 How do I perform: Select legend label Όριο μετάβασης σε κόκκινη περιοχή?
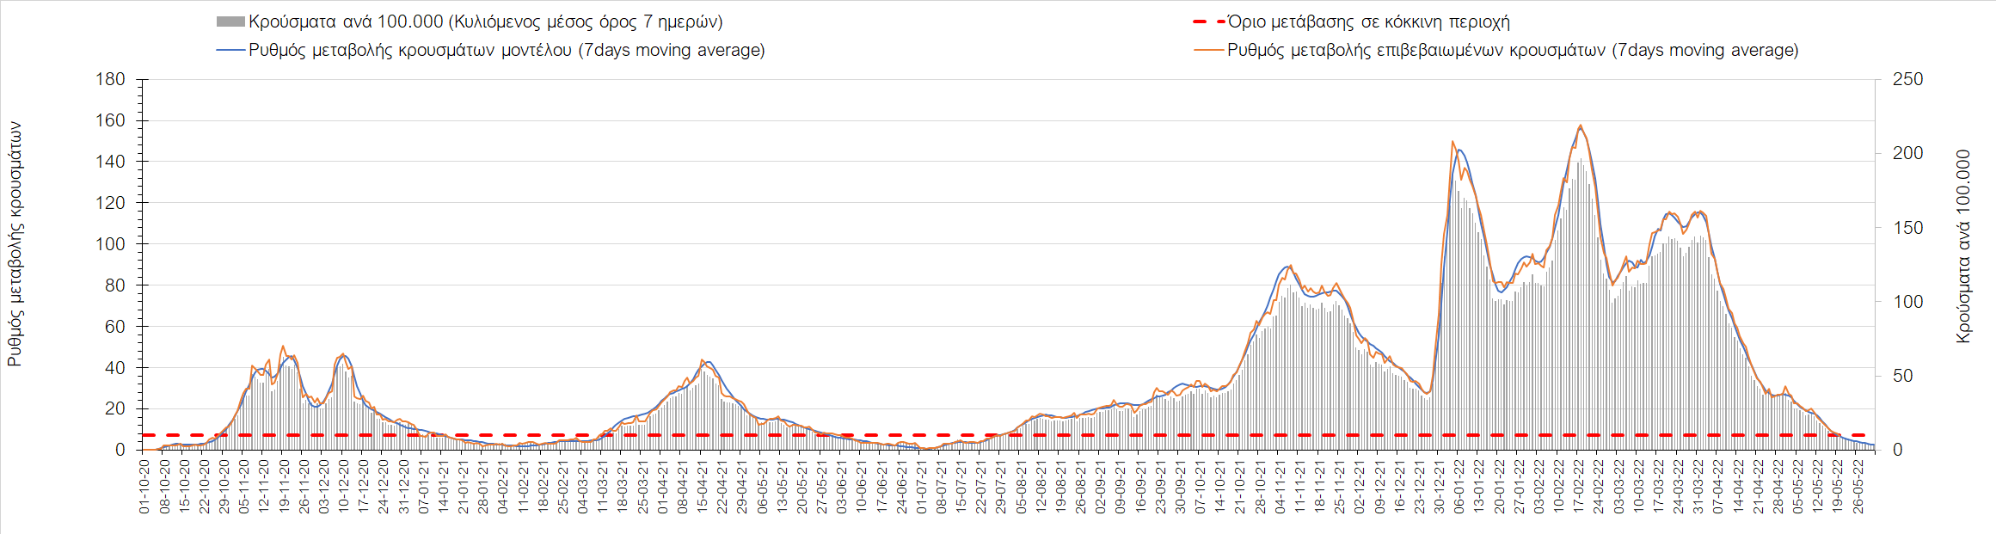(x=1368, y=22)
